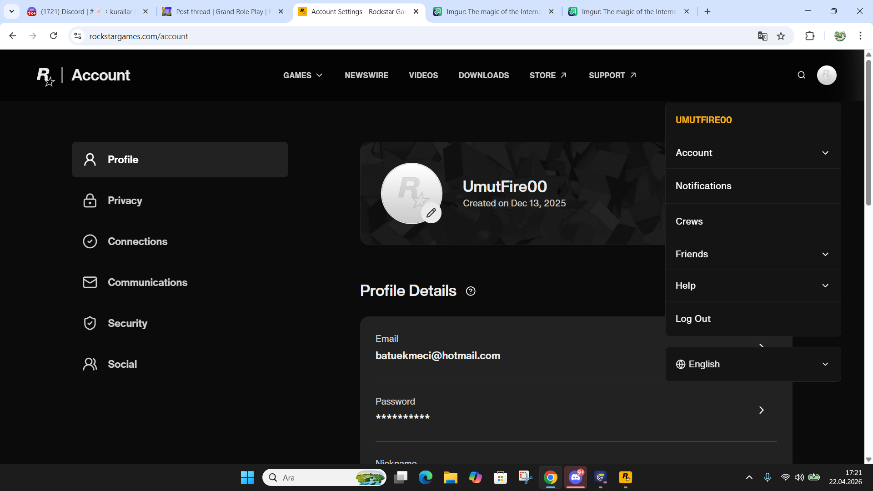Viewport: 873px width, 491px height.
Task: Open the Newswire link
Action: [x=366, y=75]
